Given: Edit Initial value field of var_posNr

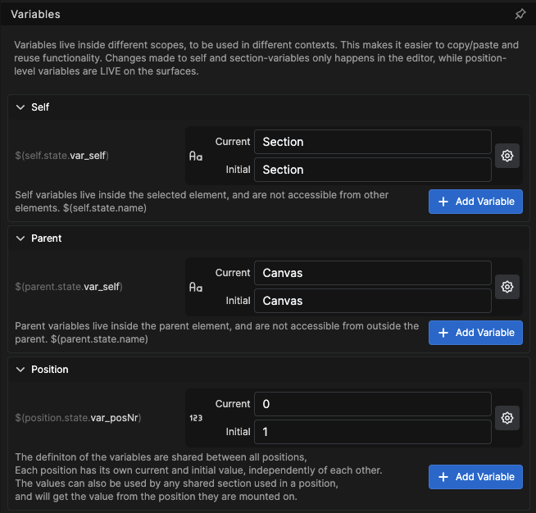Looking at the screenshot, I should coord(373,432).
